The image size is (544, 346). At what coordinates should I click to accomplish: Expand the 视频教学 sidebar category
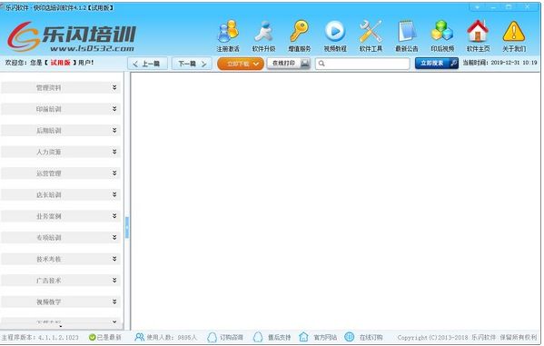(61, 302)
